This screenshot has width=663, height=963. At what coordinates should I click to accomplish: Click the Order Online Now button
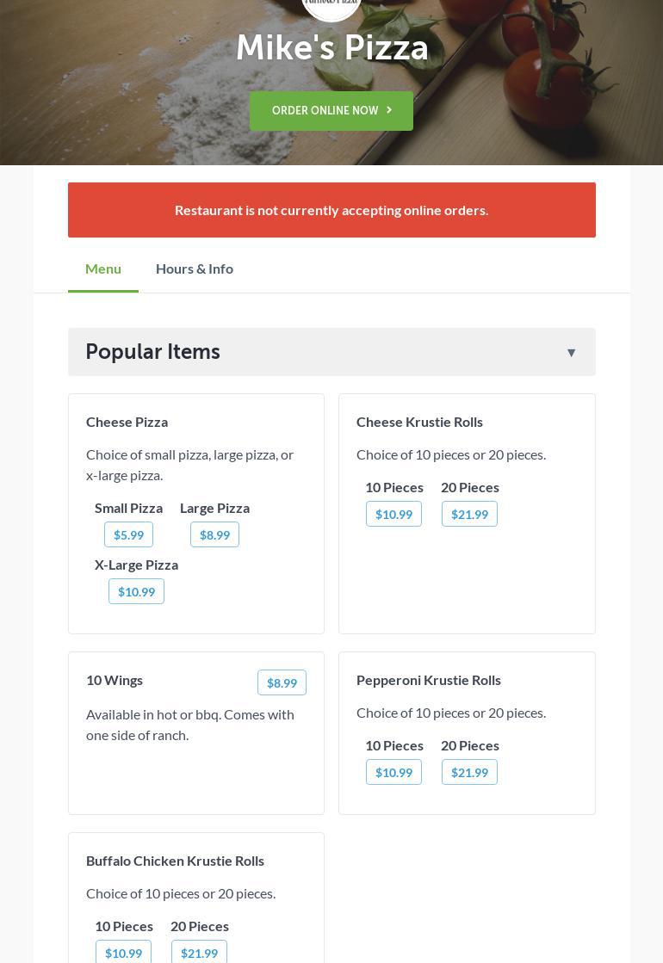pyautogui.click(x=331, y=111)
